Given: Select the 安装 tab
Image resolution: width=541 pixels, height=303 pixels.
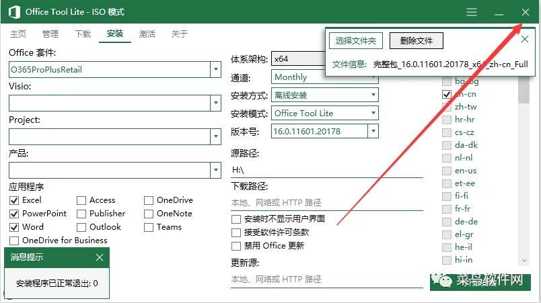Looking at the screenshot, I should point(115,34).
